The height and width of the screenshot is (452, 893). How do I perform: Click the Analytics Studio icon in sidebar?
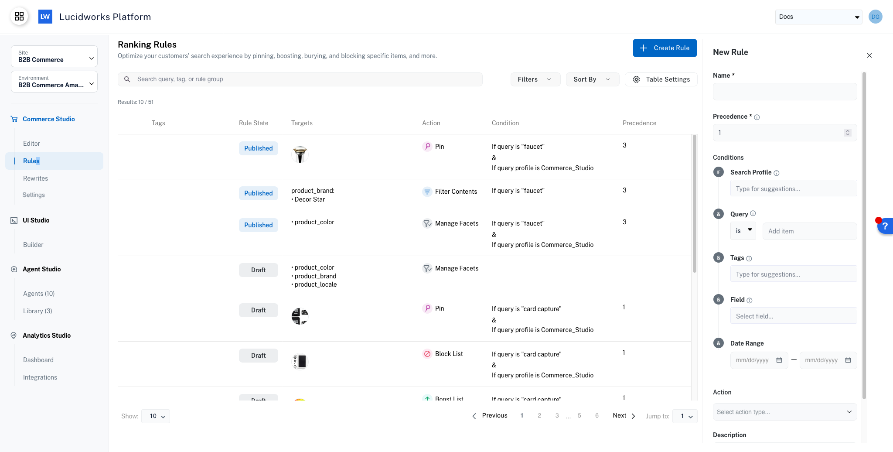(14, 336)
